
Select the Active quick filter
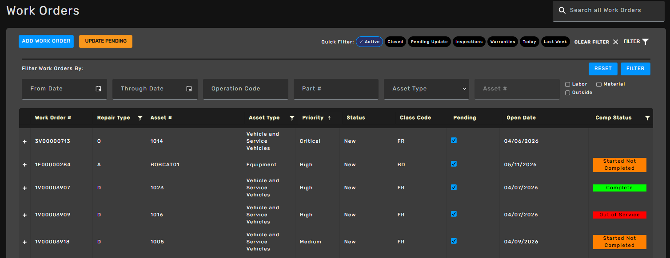point(369,42)
